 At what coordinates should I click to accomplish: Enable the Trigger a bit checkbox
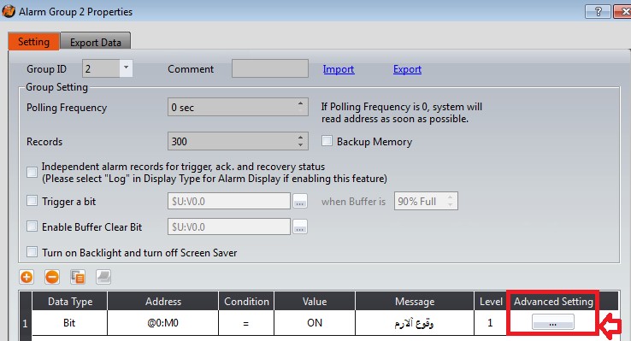pyautogui.click(x=32, y=201)
